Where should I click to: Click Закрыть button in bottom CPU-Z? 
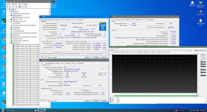pos(104,100)
